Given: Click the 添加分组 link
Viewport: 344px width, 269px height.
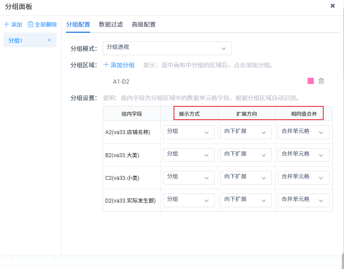Looking at the screenshot, I should (122, 65).
